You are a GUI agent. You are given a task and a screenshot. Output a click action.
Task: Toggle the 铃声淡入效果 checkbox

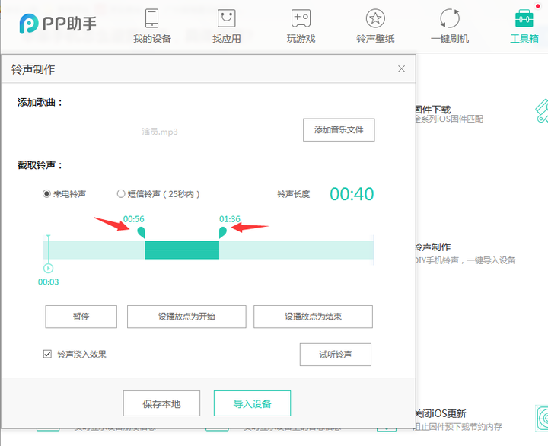47,354
